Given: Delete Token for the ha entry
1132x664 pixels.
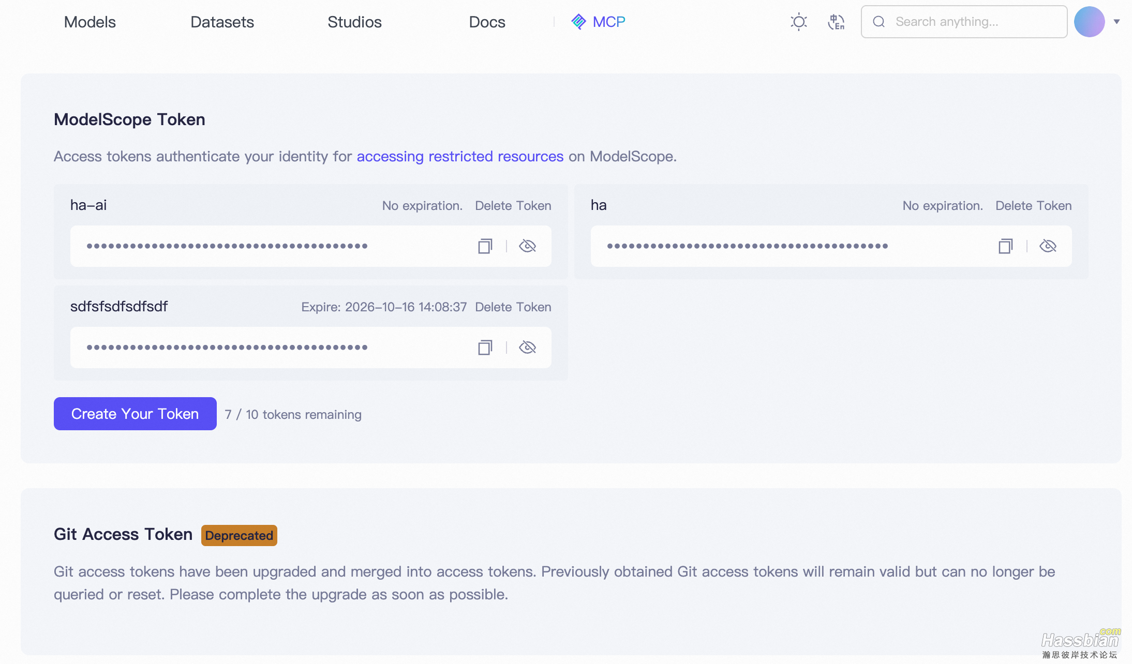Looking at the screenshot, I should (x=1033, y=206).
